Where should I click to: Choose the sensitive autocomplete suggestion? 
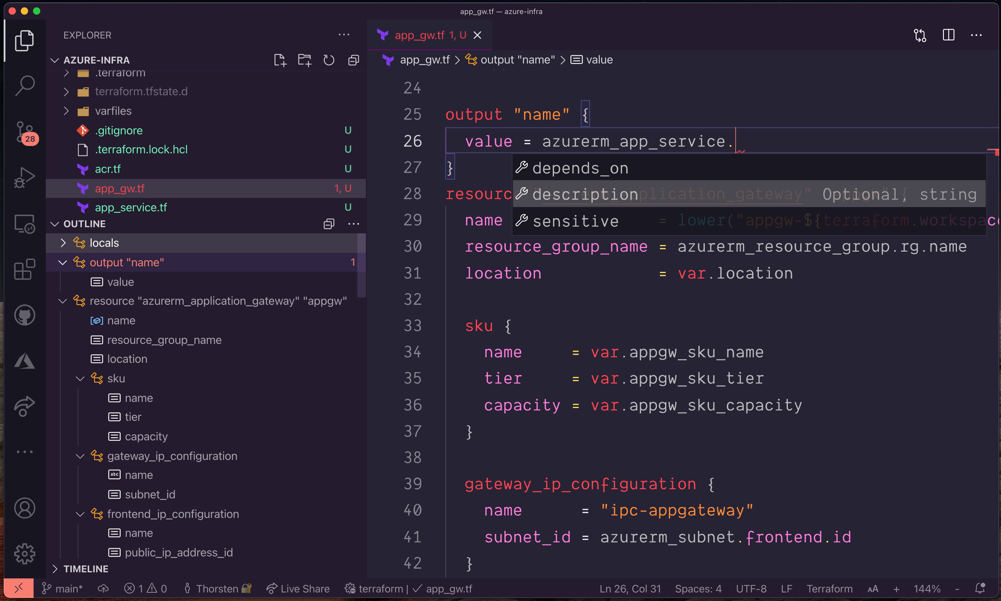575,221
